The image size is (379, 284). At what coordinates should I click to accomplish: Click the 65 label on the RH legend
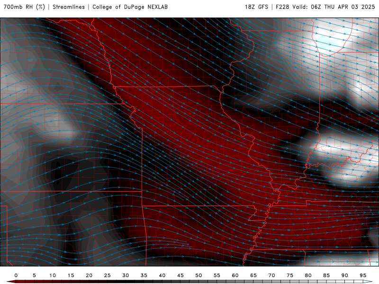pos(253,275)
